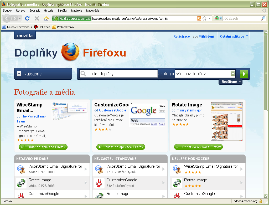The width and height of the screenshot is (269, 205).
Task: Click the CustomizeGoogle Google screenshot thumbnail
Action: point(147,115)
